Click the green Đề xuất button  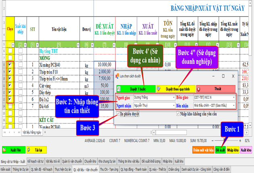click(220, 150)
